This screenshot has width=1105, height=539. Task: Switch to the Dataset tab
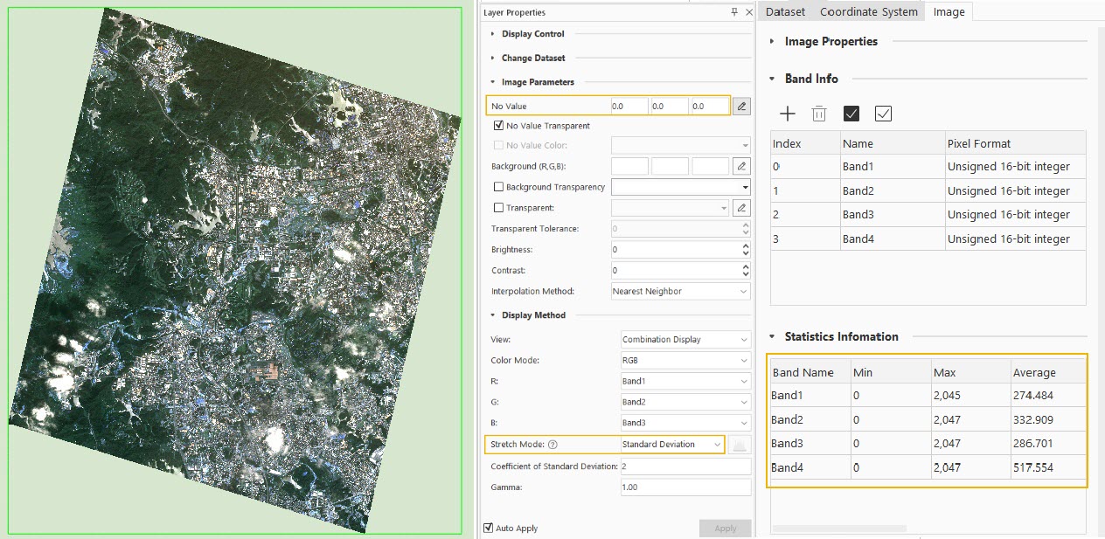click(x=785, y=11)
